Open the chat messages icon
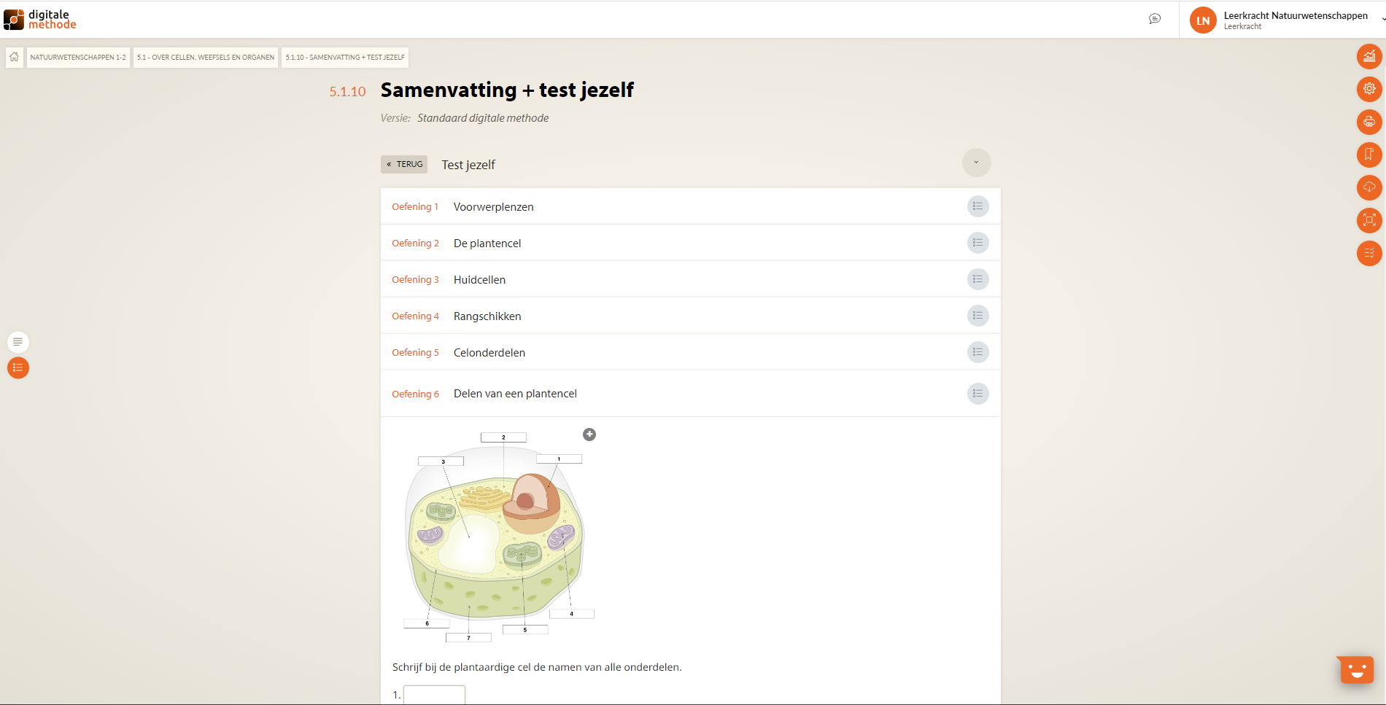1386x705 pixels. pos(1155,19)
